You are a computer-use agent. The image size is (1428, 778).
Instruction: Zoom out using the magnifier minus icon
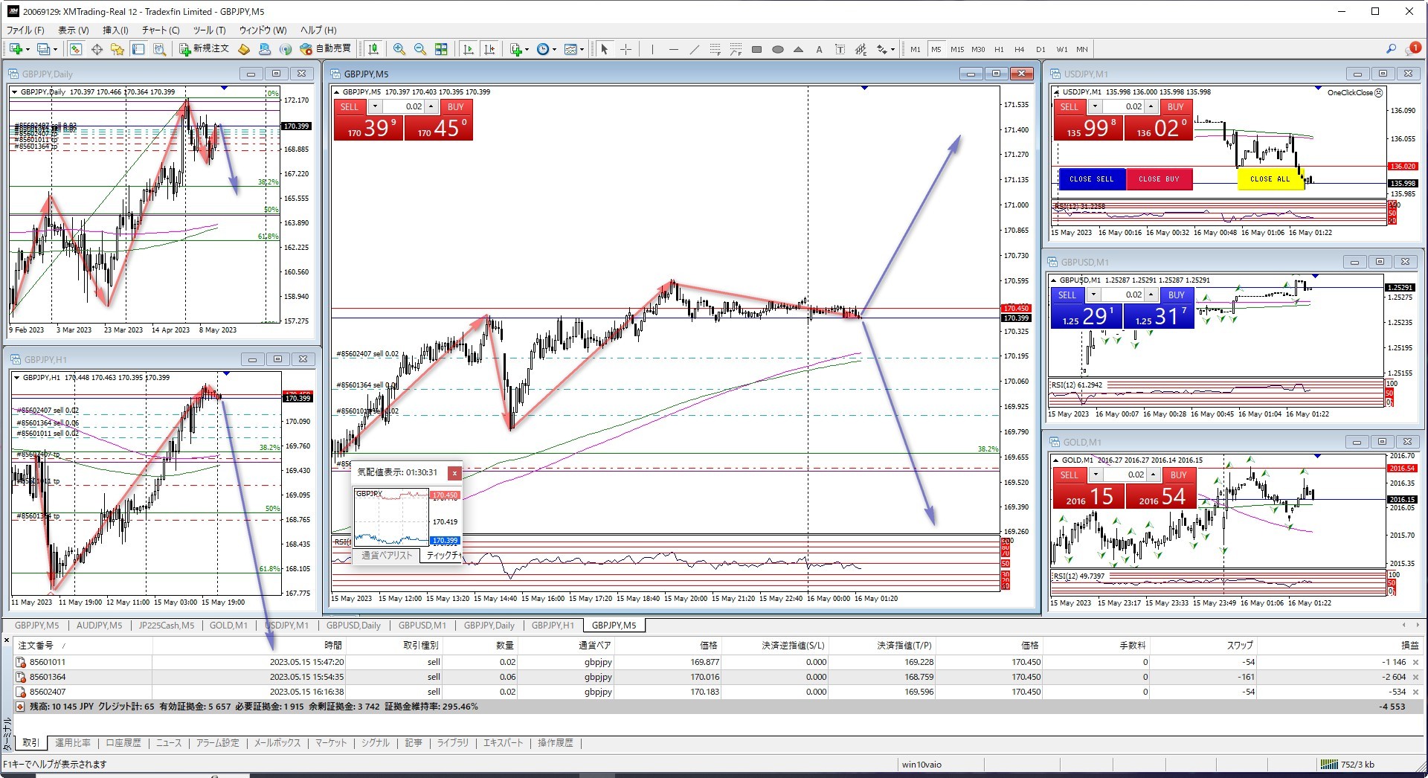(420, 49)
